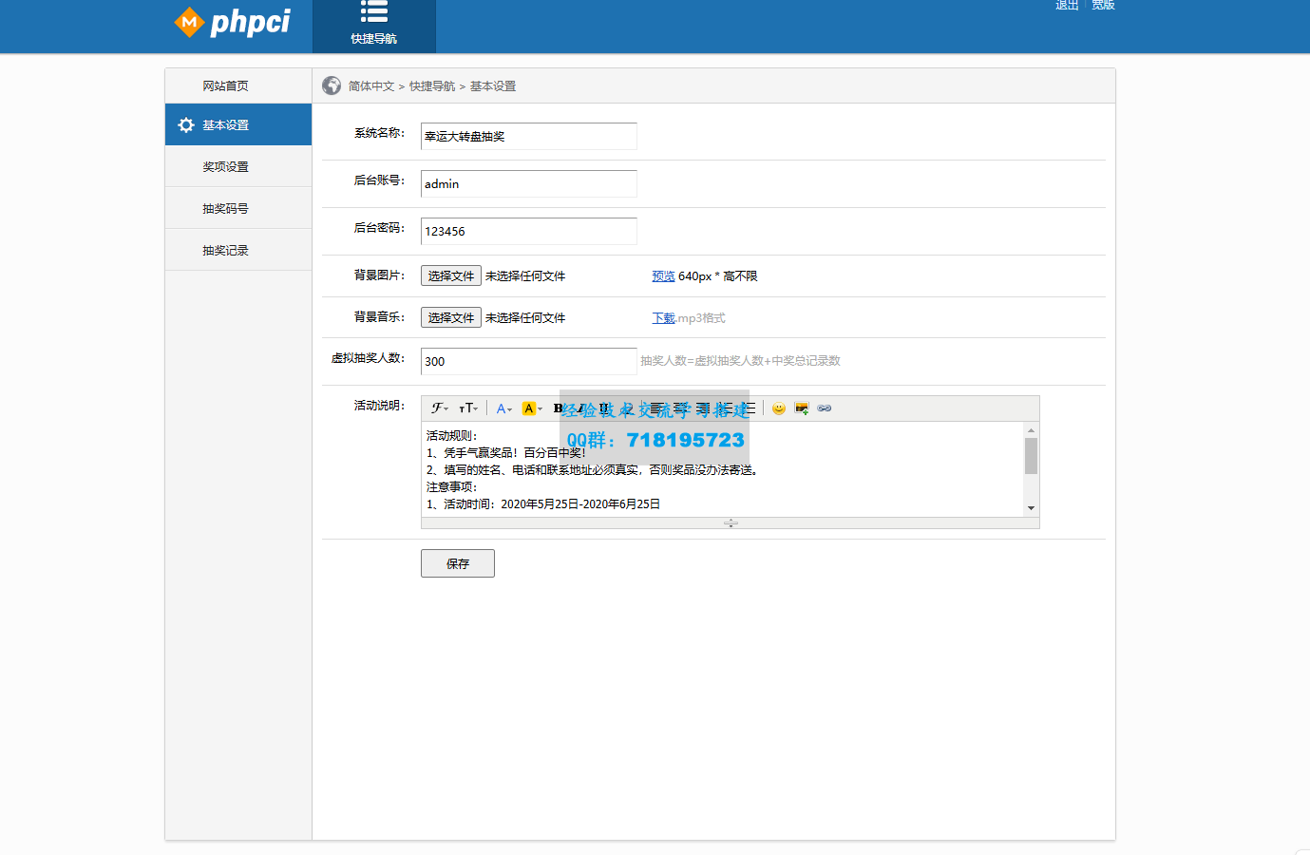Click the insert hyperlink icon in the editor
This screenshot has height=855, width=1310.
pos(825,408)
